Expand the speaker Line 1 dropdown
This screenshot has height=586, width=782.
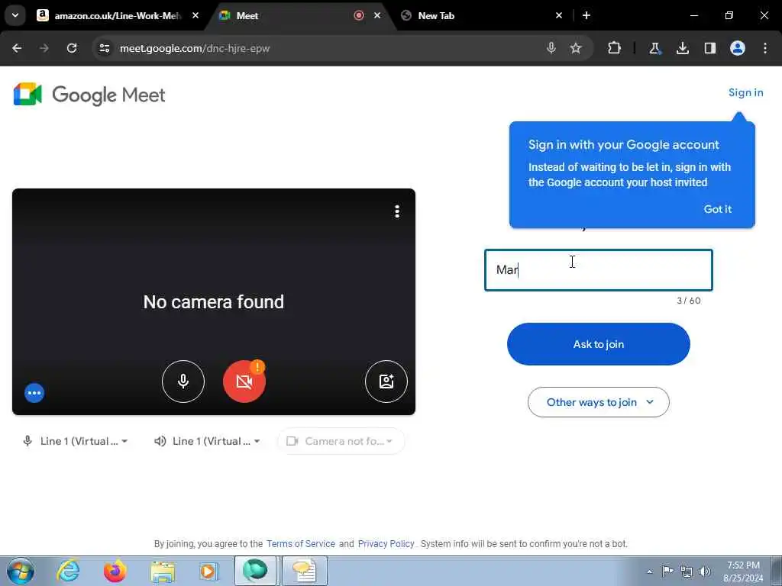click(x=207, y=441)
